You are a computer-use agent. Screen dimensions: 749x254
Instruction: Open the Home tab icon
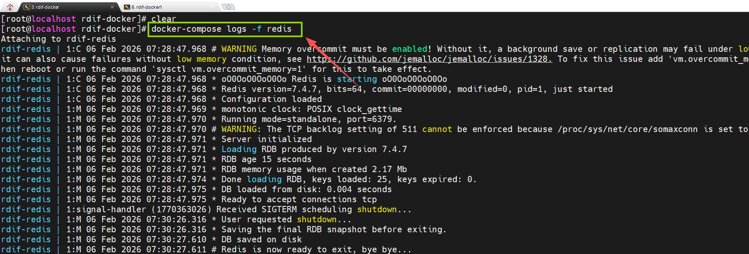[10, 7]
